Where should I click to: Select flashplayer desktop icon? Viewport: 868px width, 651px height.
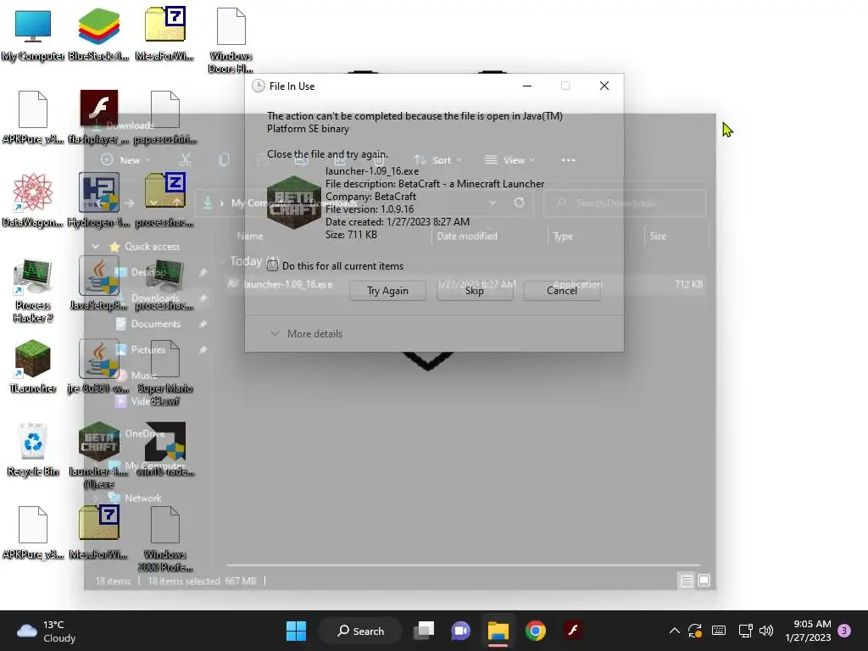point(98,117)
